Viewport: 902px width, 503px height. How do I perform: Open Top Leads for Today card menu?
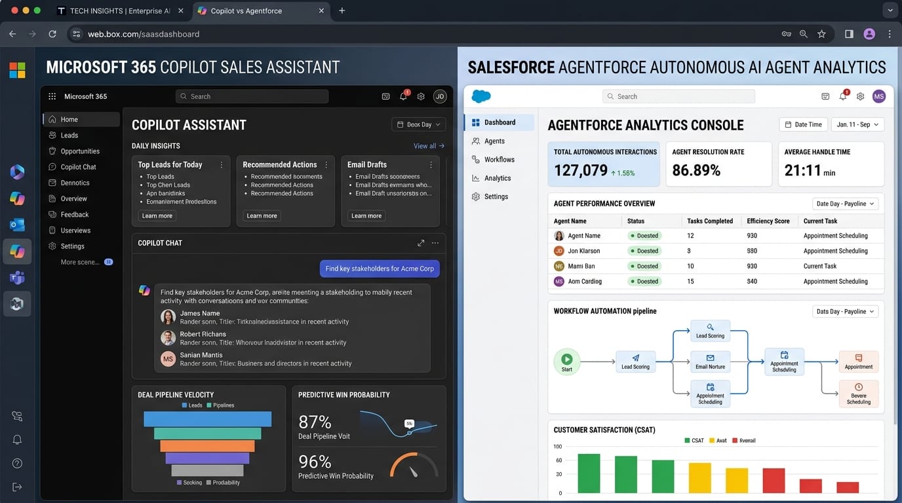pyautogui.click(x=222, y=165)
